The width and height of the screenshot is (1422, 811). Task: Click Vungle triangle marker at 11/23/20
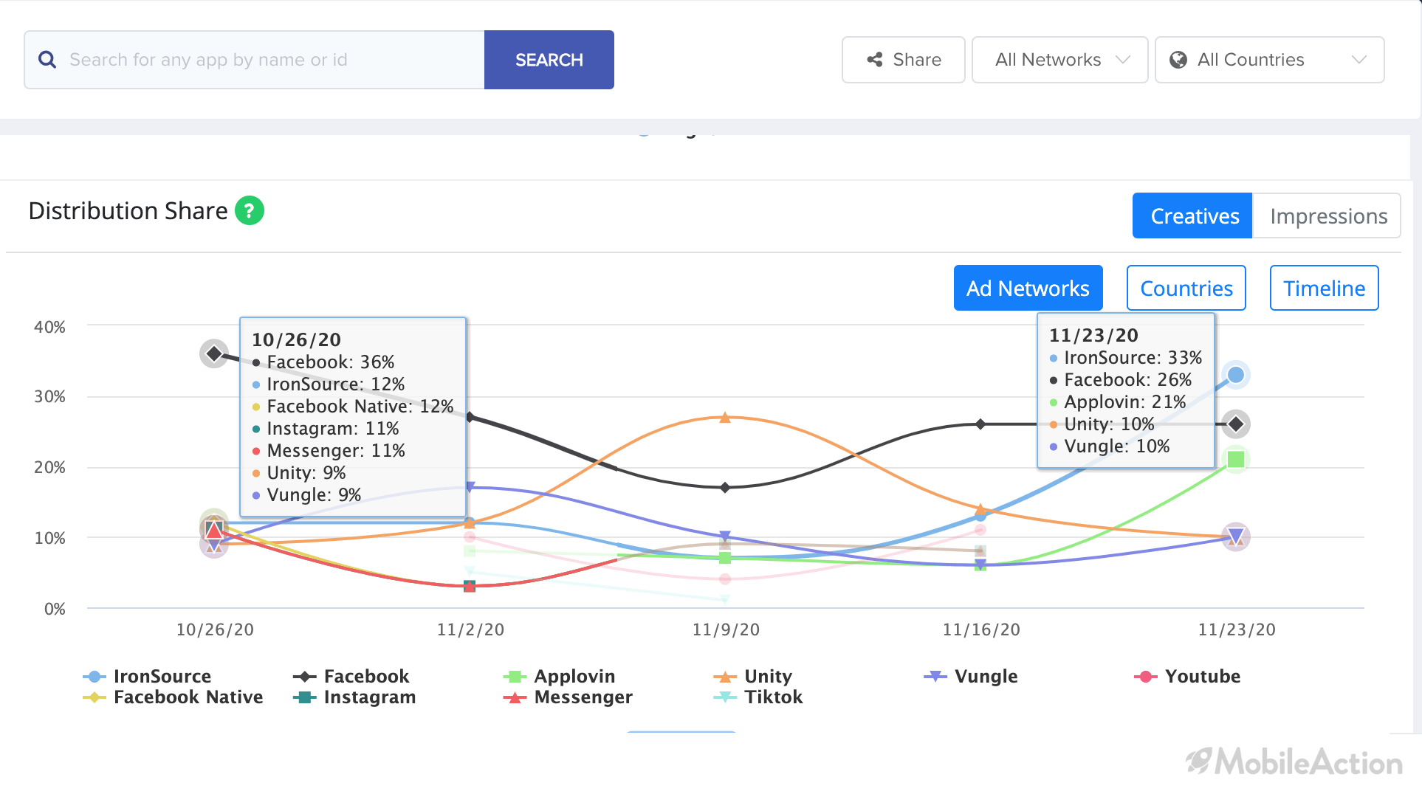(1236, 536)
